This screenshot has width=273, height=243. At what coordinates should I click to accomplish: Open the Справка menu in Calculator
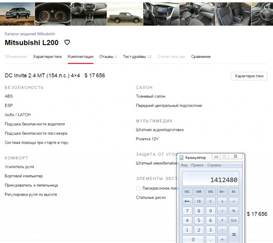point(214,165)
